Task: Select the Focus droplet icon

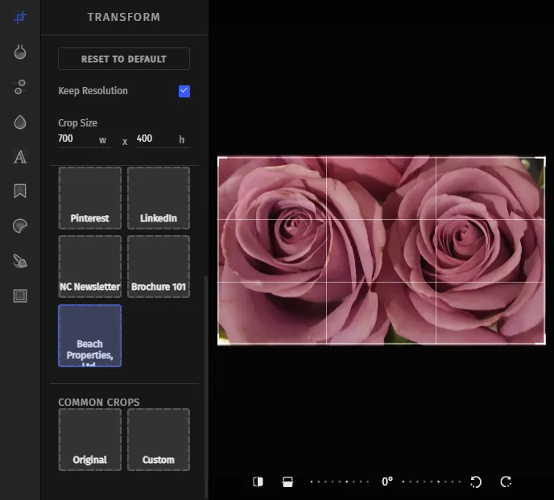Action: tap(20, 122)
